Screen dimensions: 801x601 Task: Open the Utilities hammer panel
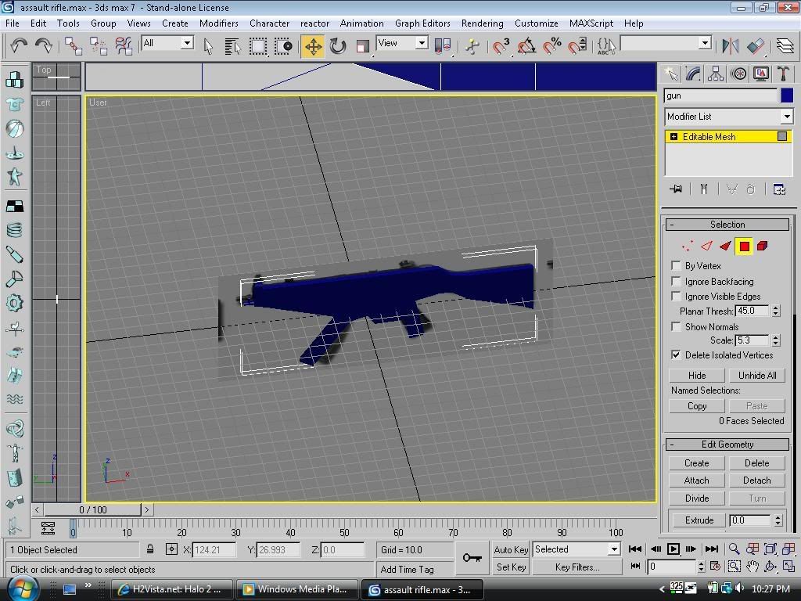(x=783, y=74)
